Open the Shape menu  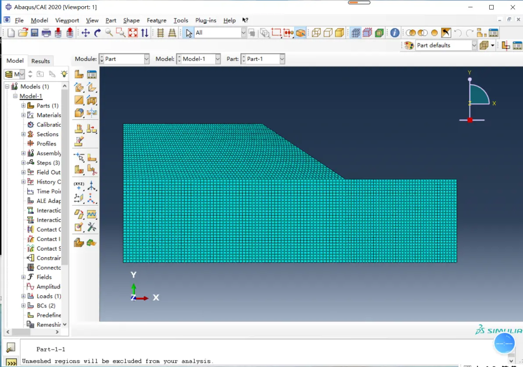(132, 20)
